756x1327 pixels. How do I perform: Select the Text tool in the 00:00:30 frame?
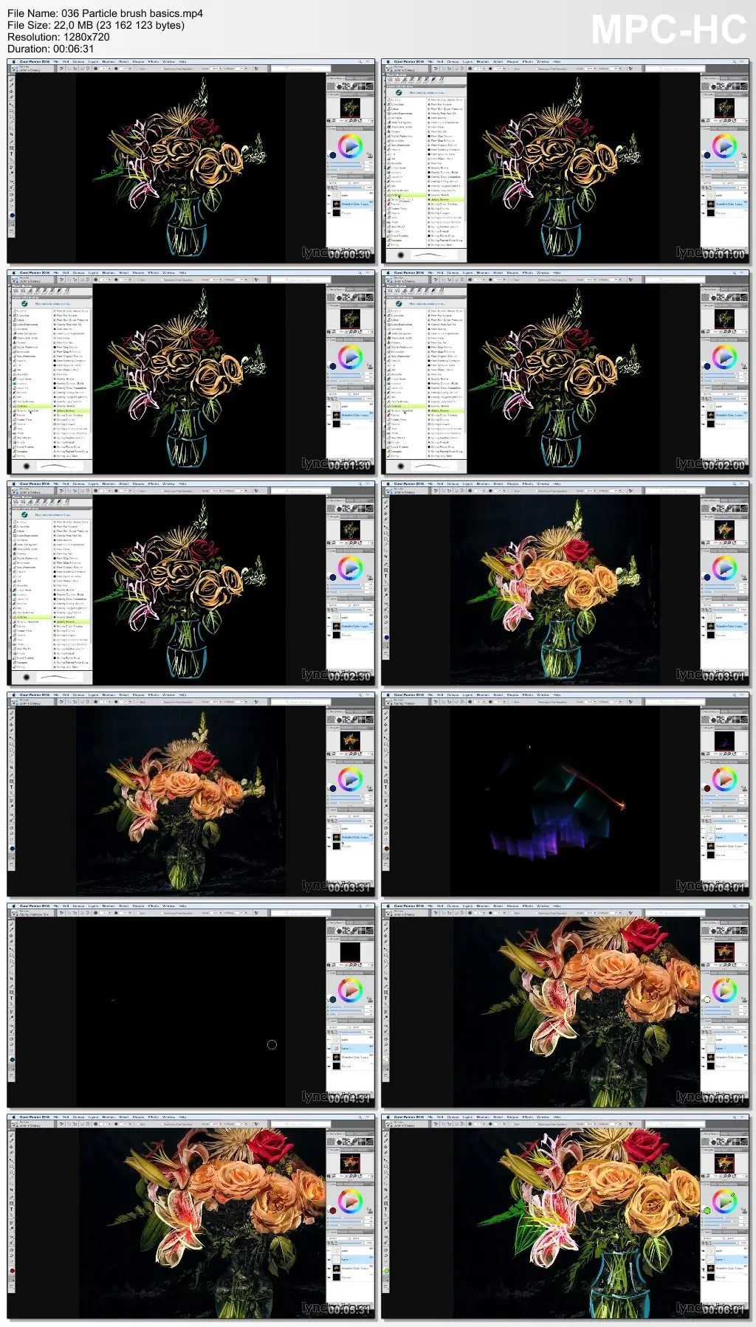tap(11, 154)
